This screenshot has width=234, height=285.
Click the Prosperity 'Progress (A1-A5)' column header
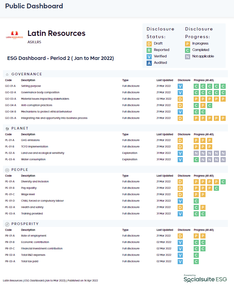pos(204,230)
